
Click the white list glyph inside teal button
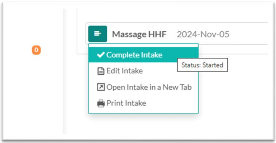[97, 34]
